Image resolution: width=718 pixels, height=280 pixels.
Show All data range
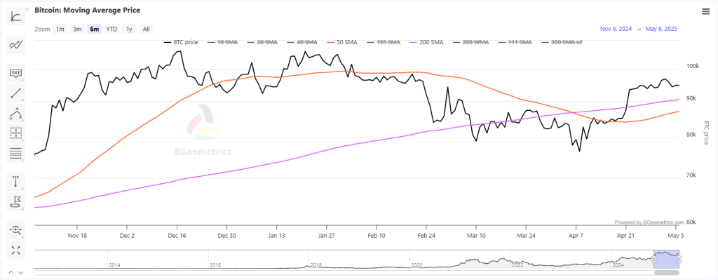[x=146, y=29]
